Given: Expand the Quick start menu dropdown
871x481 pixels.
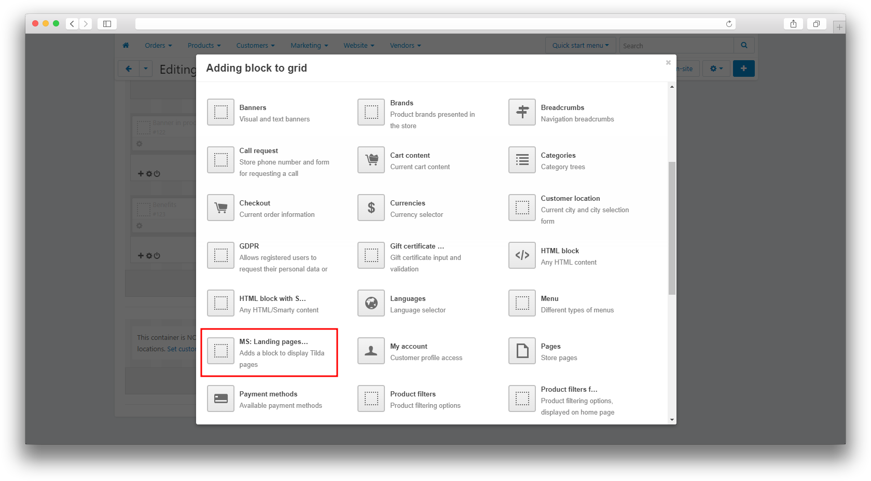Looking at the screenshot, I should (x=580, y=46).
